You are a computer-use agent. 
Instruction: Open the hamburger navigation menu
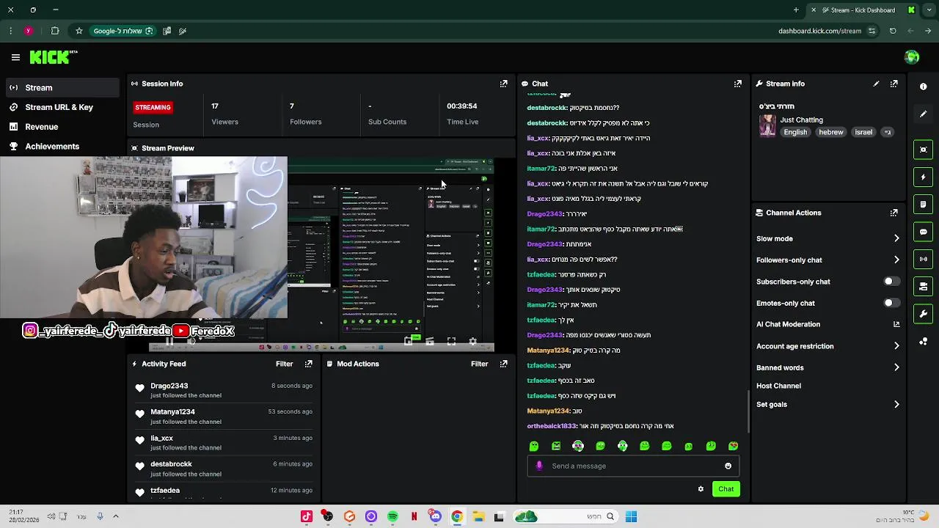click(15, 57)
